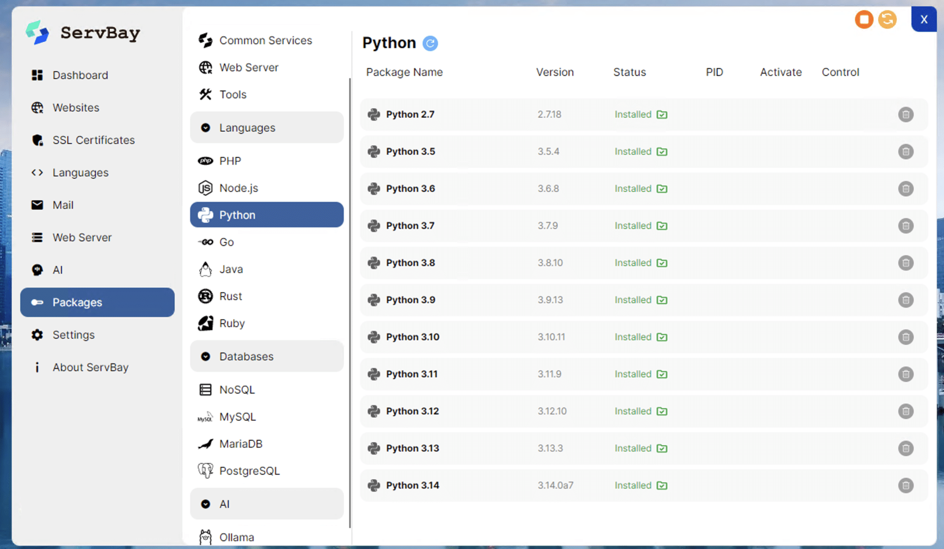Click trash icon for Python 3.14

pos(905,486)
